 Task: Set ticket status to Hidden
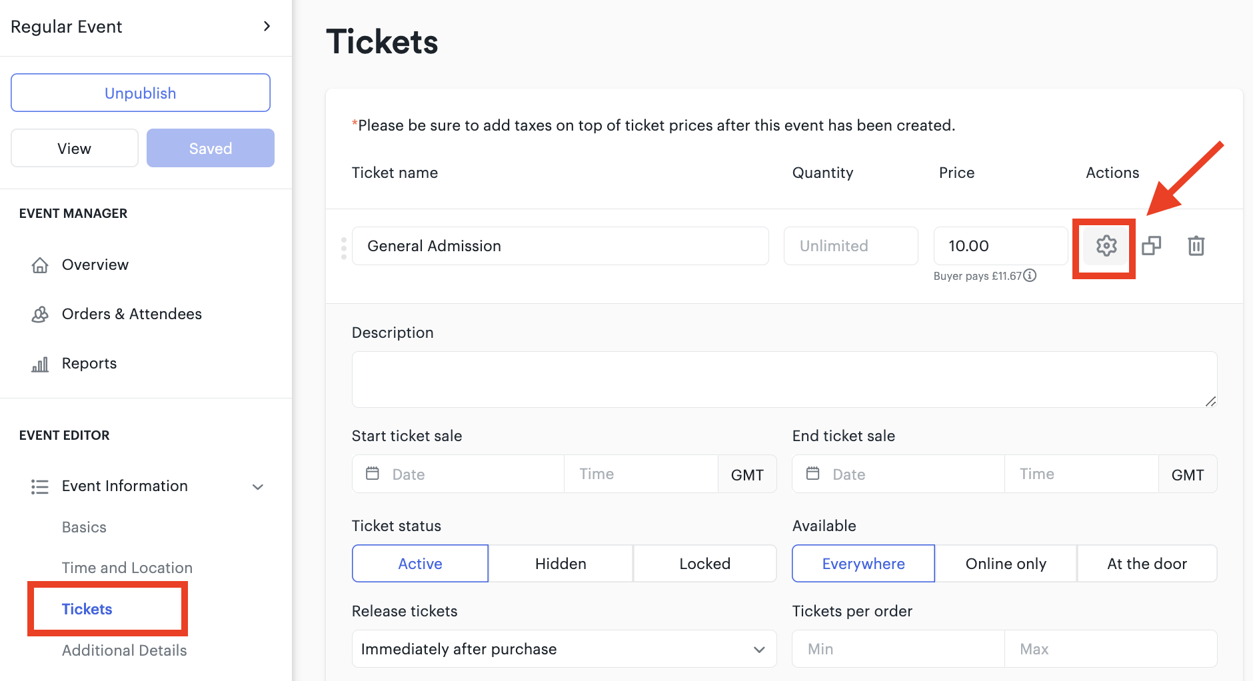coord(561,564)
